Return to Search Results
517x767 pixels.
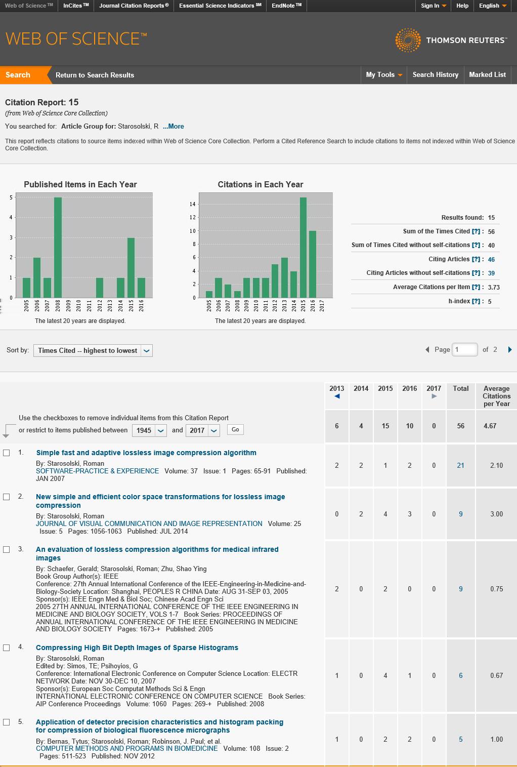coord(95,75)
